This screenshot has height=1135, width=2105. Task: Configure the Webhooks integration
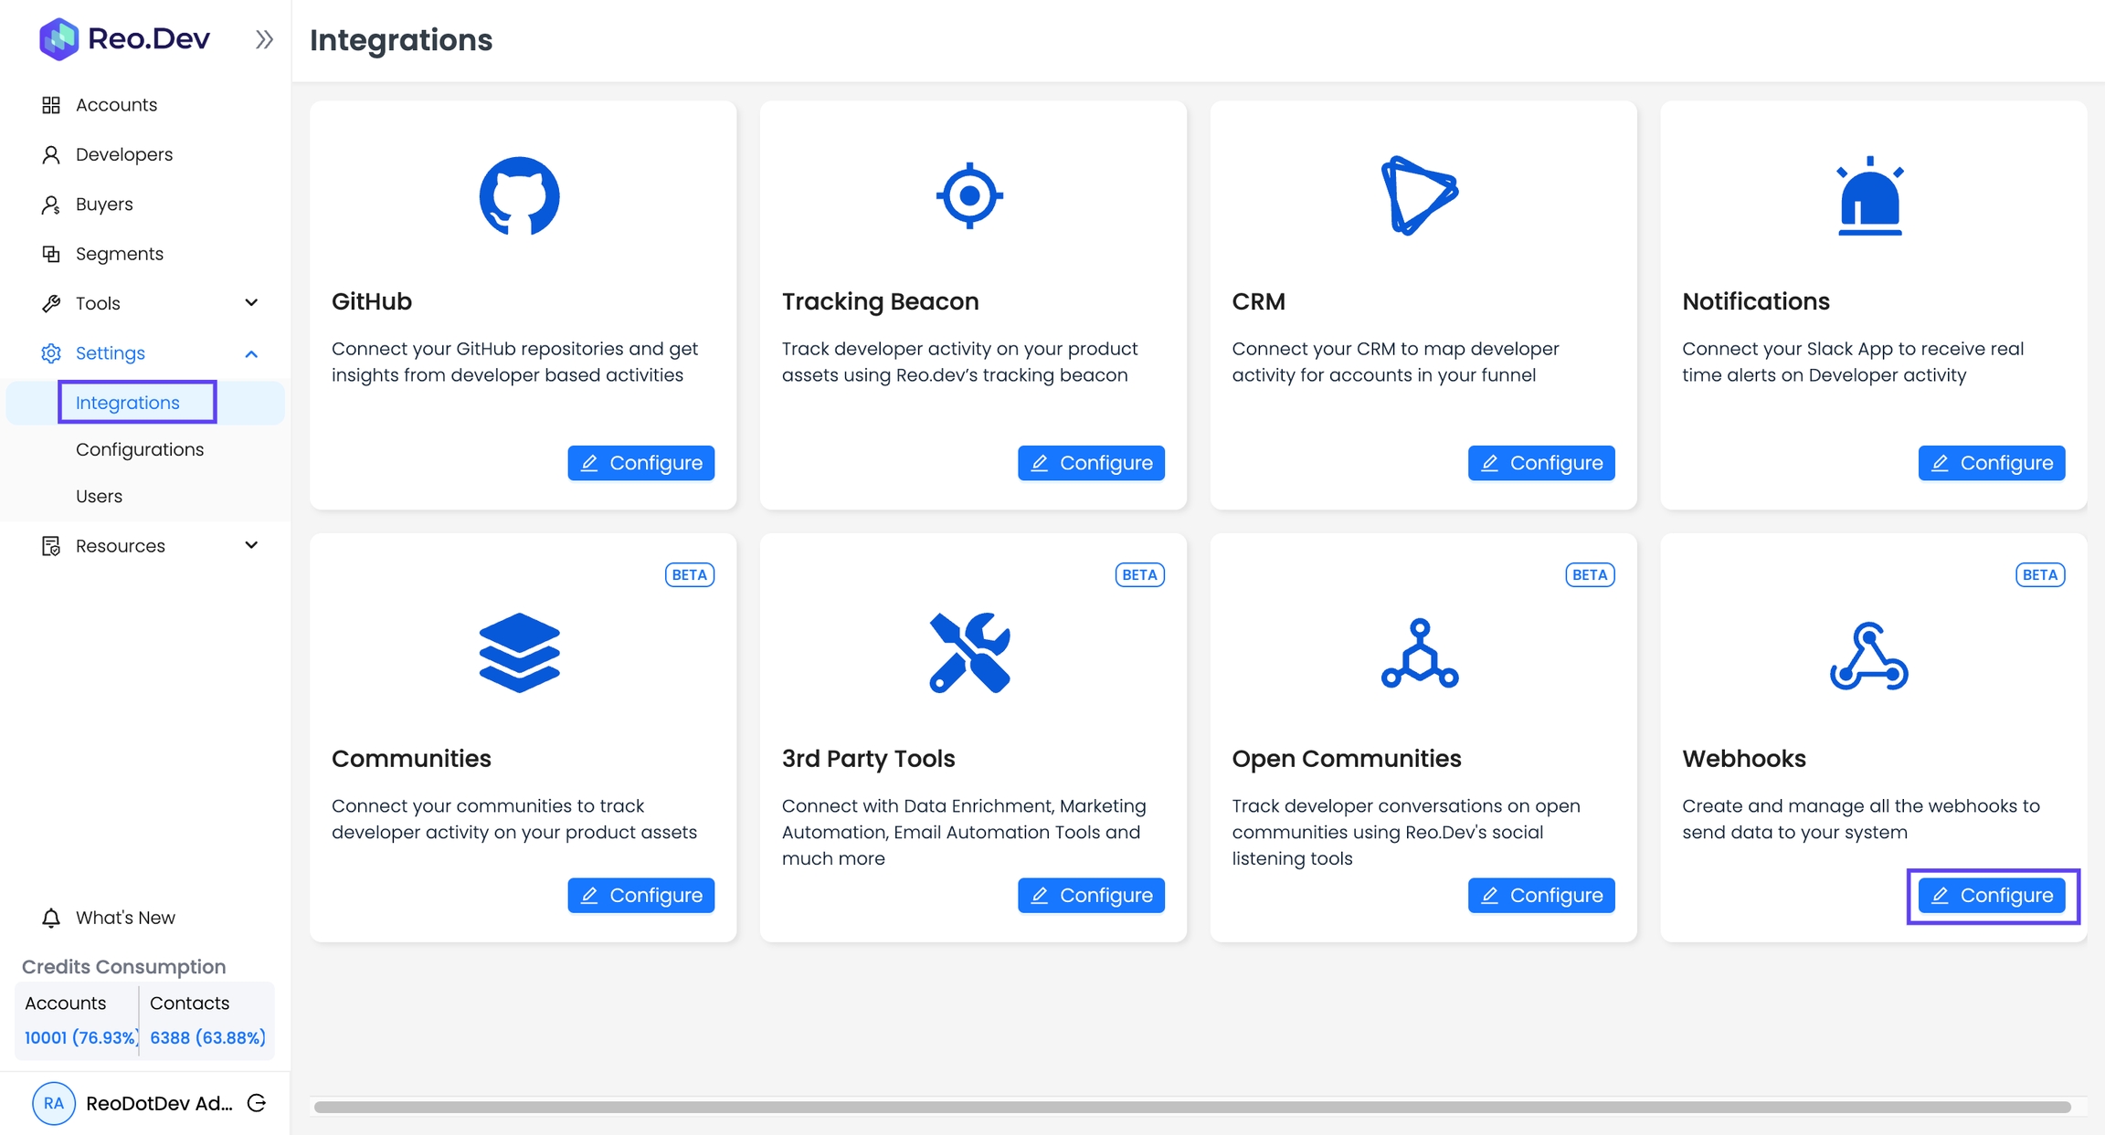coord(1992,896)
